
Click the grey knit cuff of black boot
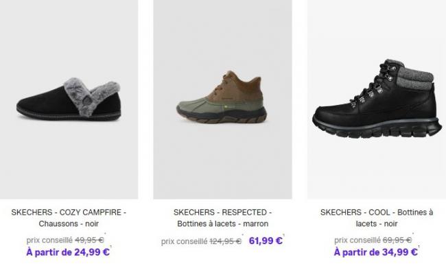[415, 77]
